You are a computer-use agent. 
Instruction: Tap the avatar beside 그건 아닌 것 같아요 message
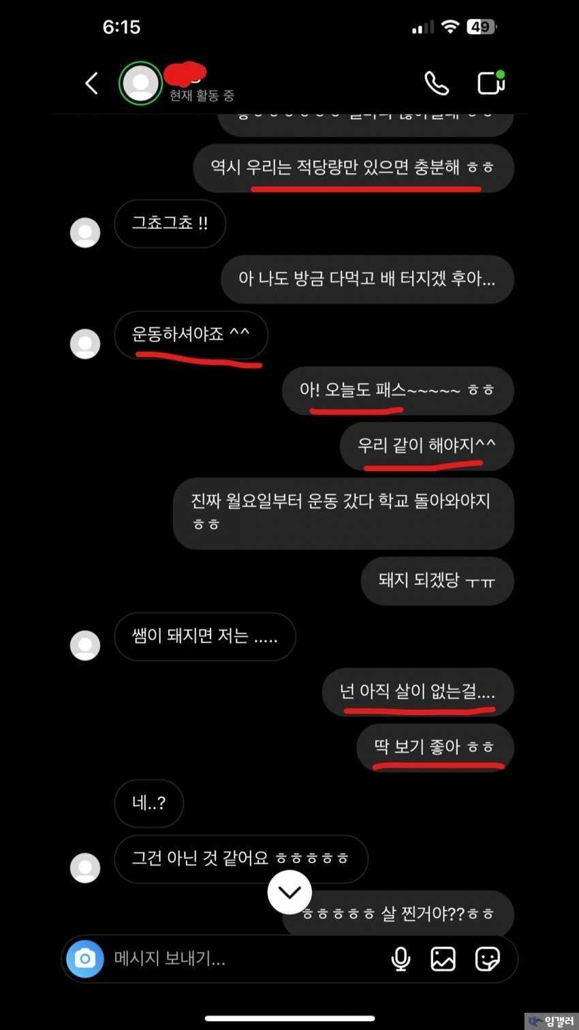click(85, 868)
